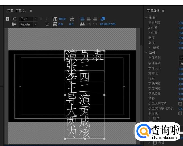Image resolution: width=183 pixels, height=146 pixels.
Task: Open tab stops icon
Action: [x=83, y=24]
